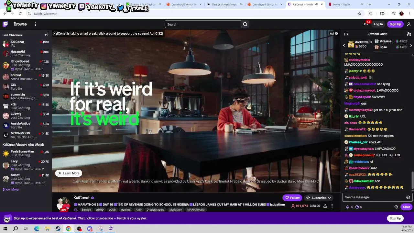Open Clix channel in sidebar
This screenshot has width=414, height=233.
pos(26,87)
